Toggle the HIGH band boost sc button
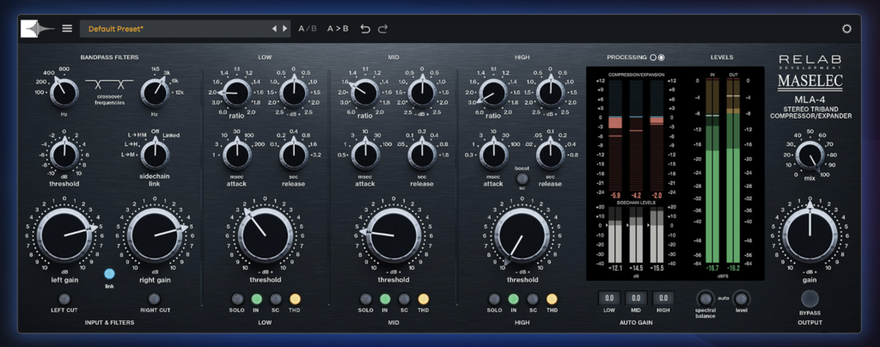880x347 pixels. coord(522,179)
